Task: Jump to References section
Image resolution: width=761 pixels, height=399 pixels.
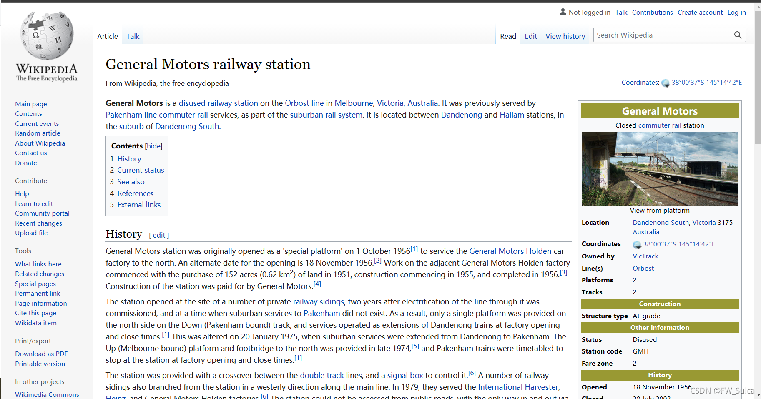Action: click(x=136, y=193)
